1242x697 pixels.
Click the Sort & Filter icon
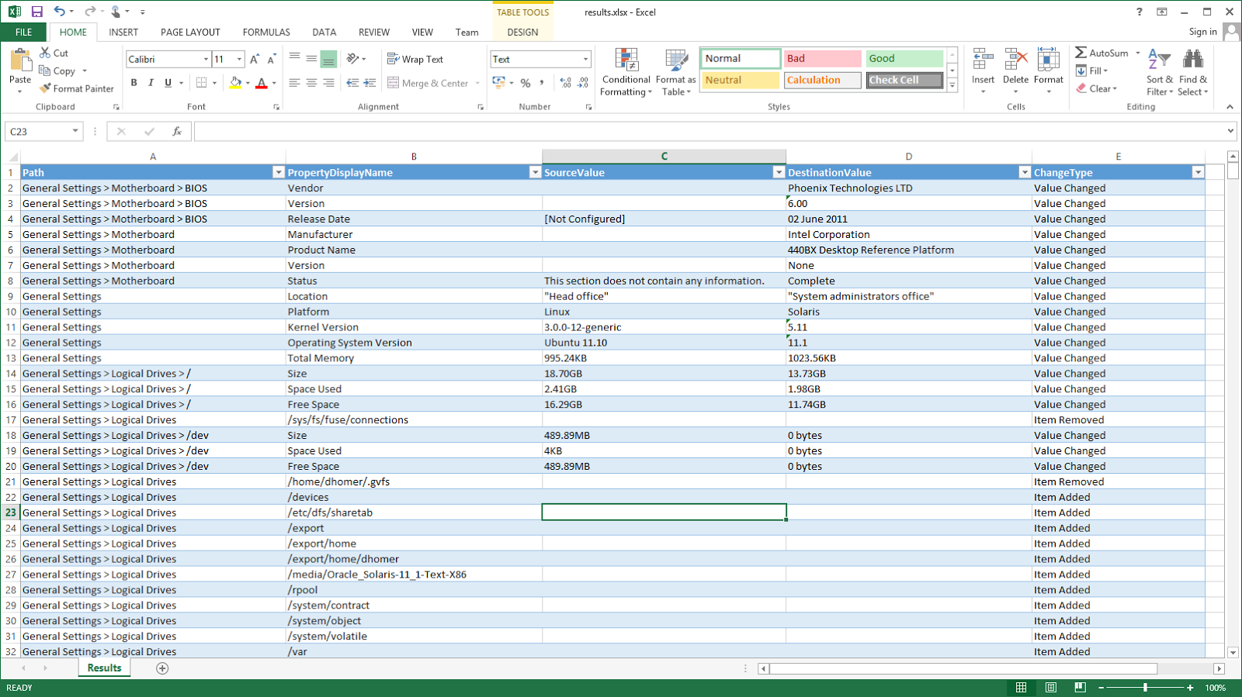pyautogui.click(x=1159, y=60)
